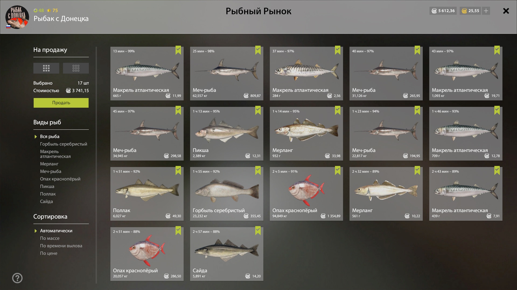Click the plus icon to add gold coins
The image size is (517, 290).
pos(486,11)
